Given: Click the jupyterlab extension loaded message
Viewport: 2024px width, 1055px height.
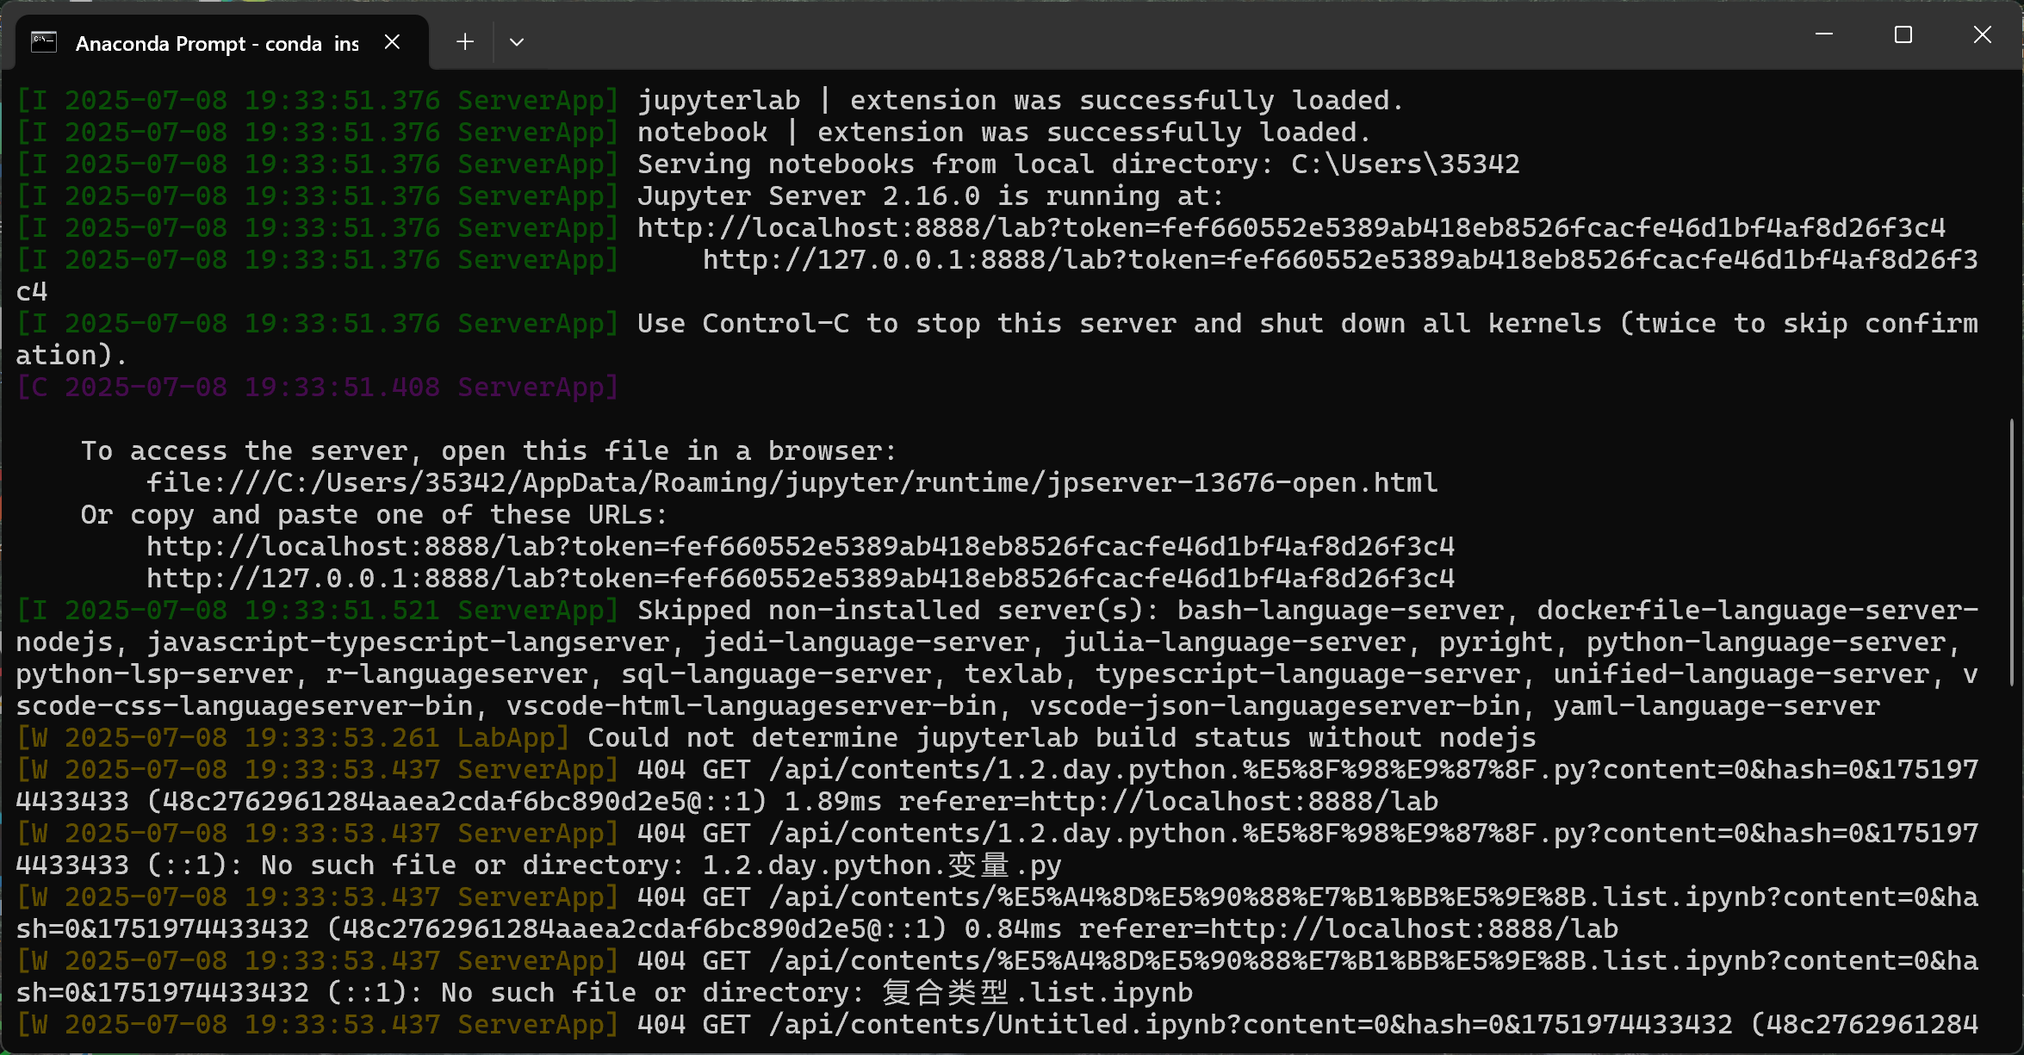Looking at the screenshot, I should (x=1016, y=99).
